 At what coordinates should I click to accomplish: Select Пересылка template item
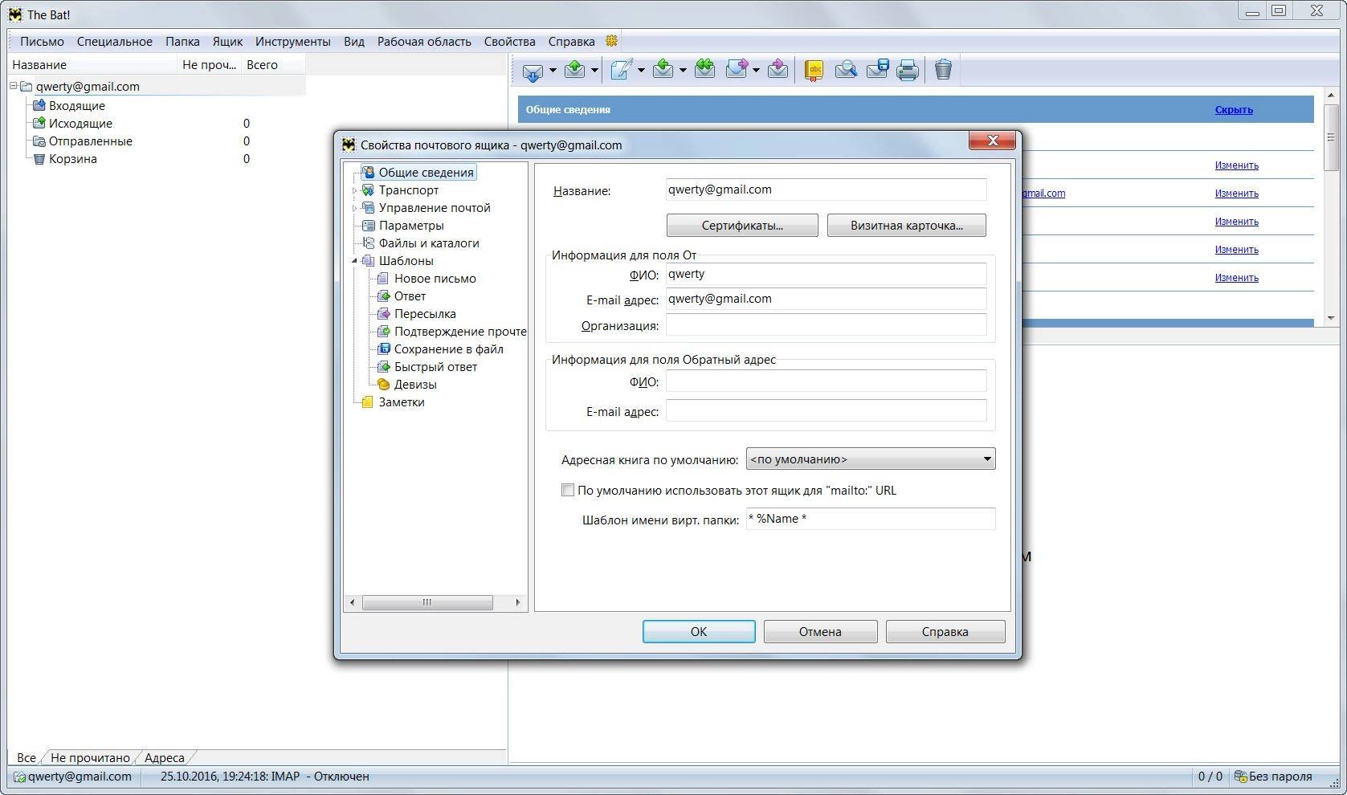pyautogui.click(x=425, y=314)
